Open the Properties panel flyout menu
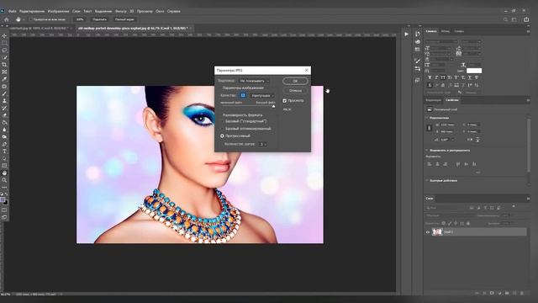538x303 pixels. click(528, 100)
